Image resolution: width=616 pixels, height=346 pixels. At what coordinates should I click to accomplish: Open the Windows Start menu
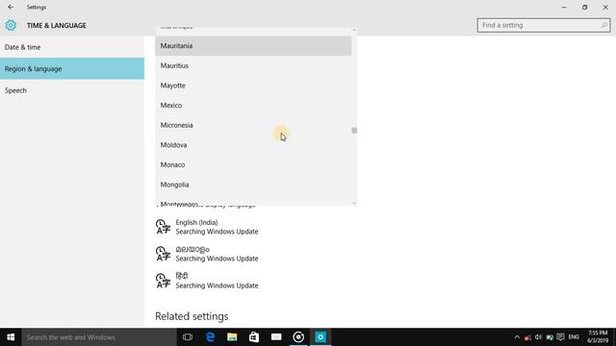[x=11, y=337]
